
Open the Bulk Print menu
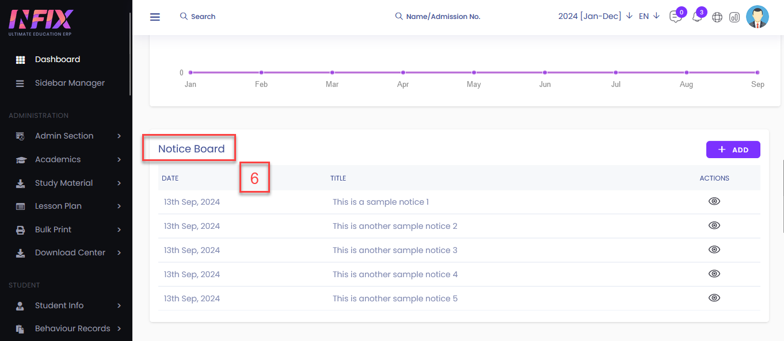click(x=53, y=229)
